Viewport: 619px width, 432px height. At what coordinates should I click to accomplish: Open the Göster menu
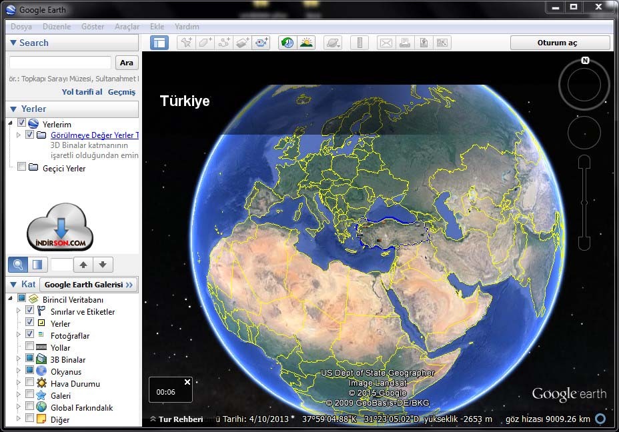click(93, 27)
